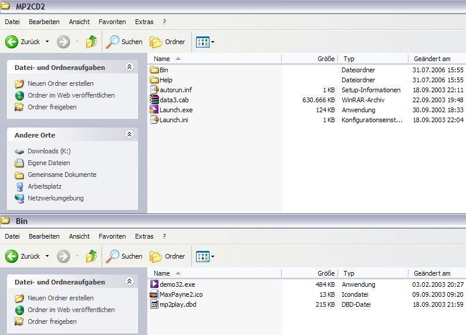Select Launch.ini configuration file icon
466x335 pixels.
coord(154,119)
